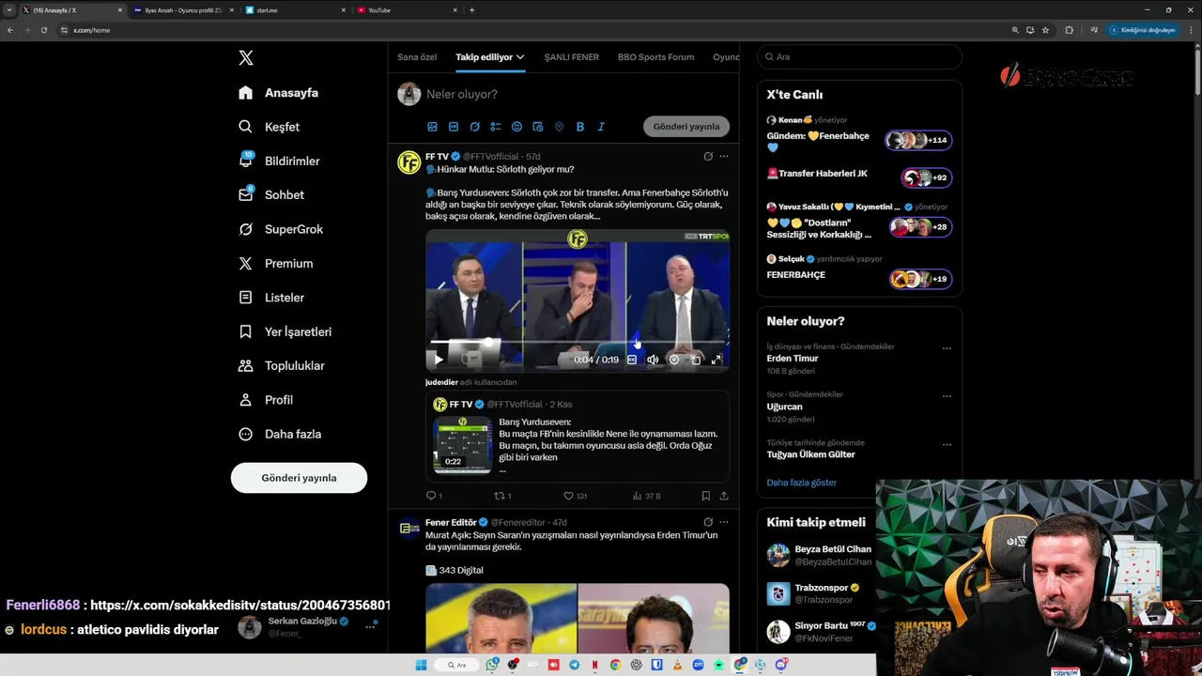Reply to FF TV post
The width and height of the screenshot is (1202, 676).
pyautogui.click(x=432, y=496)
